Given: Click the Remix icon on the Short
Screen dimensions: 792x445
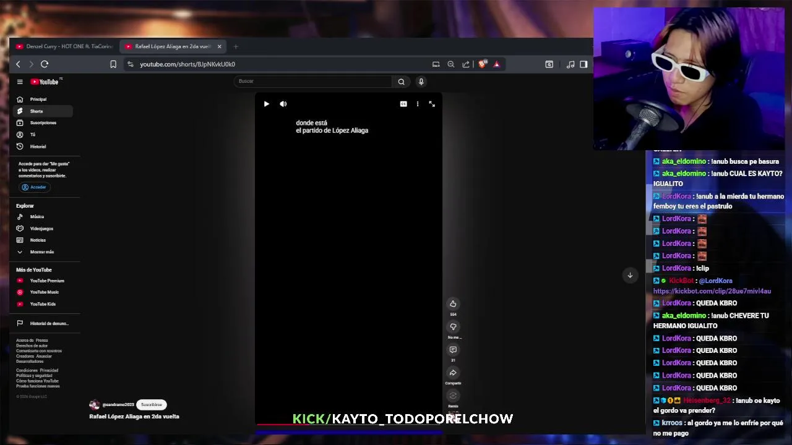Looking at the screenshot, I should 453,396.
